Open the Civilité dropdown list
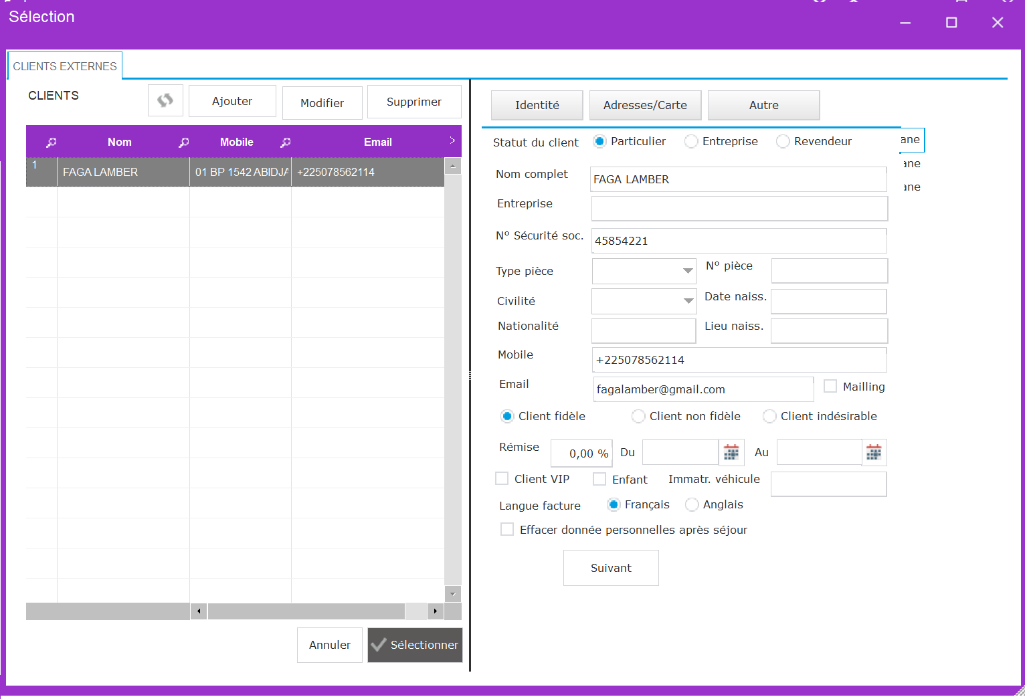 click(688, 301)
